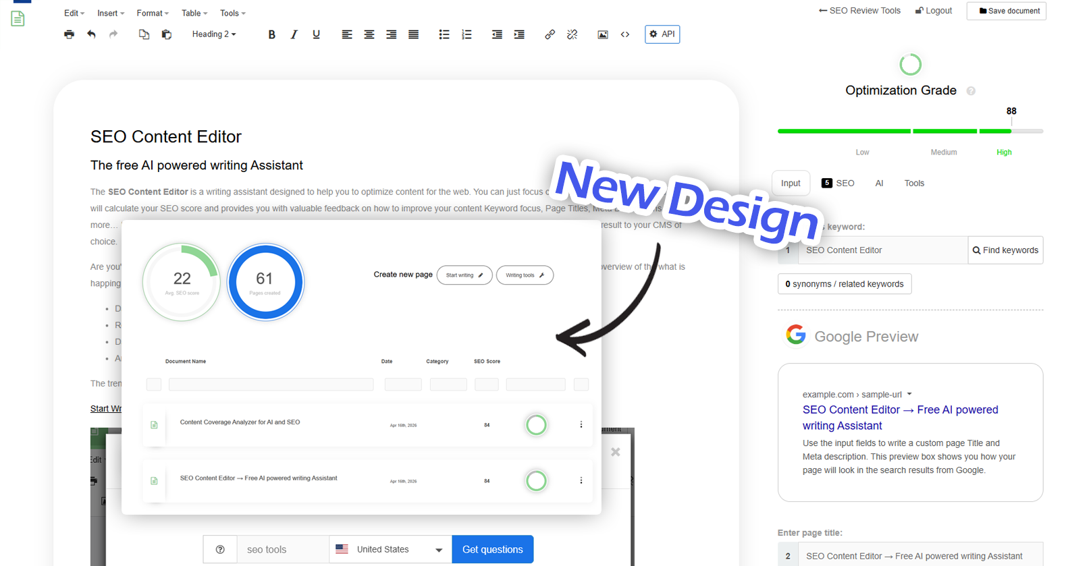Increase indent
The height and width of the screenshot is (566, 1068).
click(518, 34)
